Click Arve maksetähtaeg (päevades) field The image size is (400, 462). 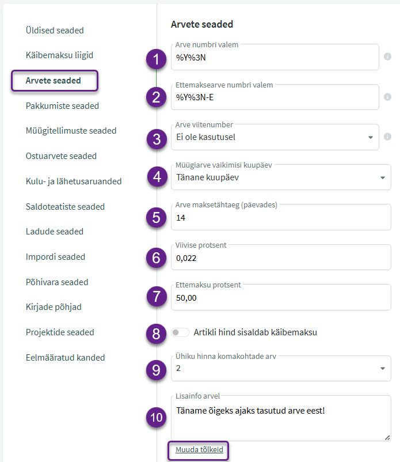pyautogui.click(x=281, y=217)
